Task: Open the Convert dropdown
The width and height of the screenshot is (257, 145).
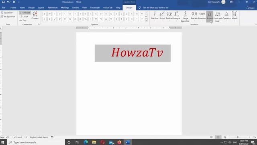Action: 35,16
